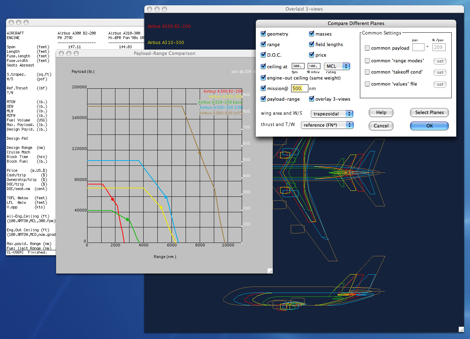This screenshot has width=470, height=339.
Task: Enable common 'range modes' checkbox
Action: (x=367, y=61)
